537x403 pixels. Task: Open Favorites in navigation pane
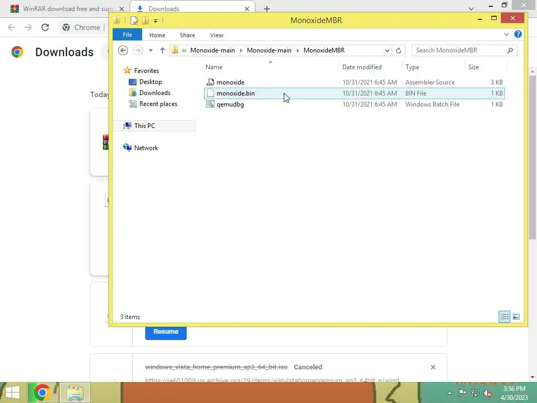tap(146, 71)
